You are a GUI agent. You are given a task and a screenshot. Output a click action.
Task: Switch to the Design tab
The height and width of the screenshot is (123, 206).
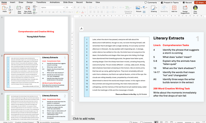pos(29,2)
